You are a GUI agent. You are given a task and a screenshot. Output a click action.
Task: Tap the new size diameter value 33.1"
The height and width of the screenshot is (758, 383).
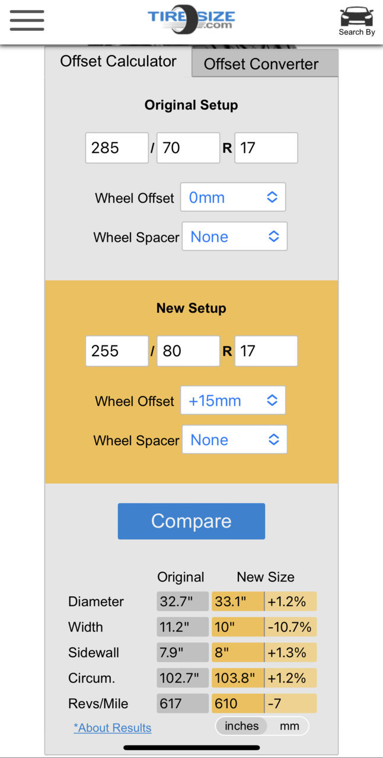tap(238, 602)
